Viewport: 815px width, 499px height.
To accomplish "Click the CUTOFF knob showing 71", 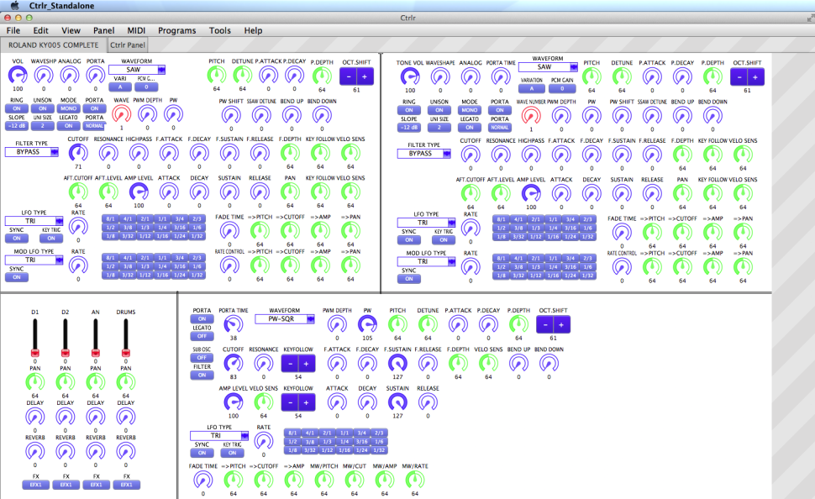I will [x=78, y=153].
